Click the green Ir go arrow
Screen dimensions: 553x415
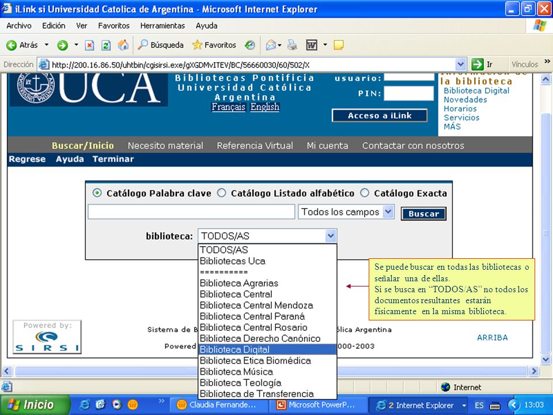click(478, 65)
